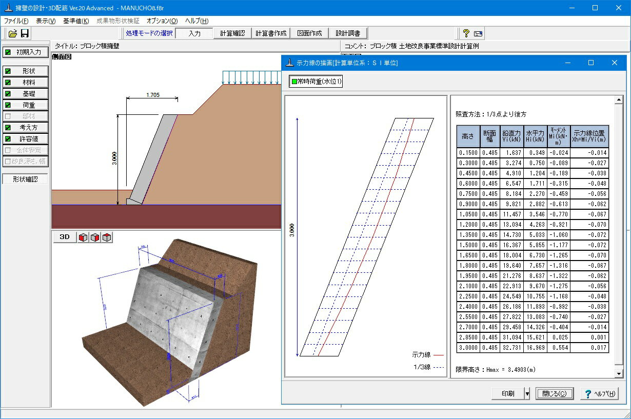Click the 形状確認 button
This screenshot has width=631, height=419.
(25, 179)
